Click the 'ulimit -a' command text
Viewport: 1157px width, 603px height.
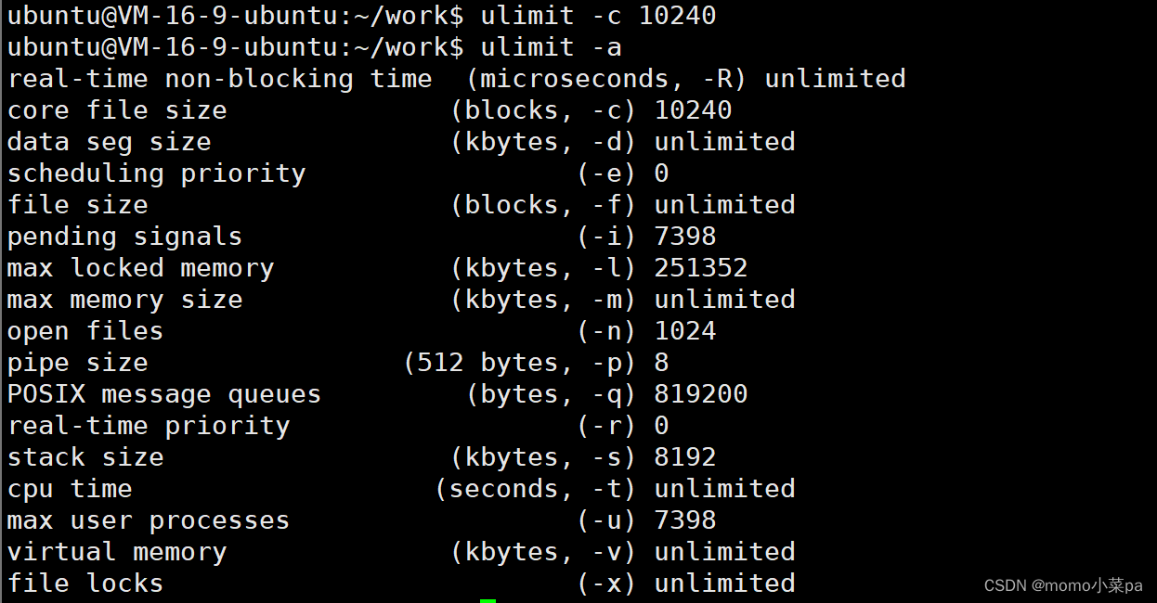point(551,47)
